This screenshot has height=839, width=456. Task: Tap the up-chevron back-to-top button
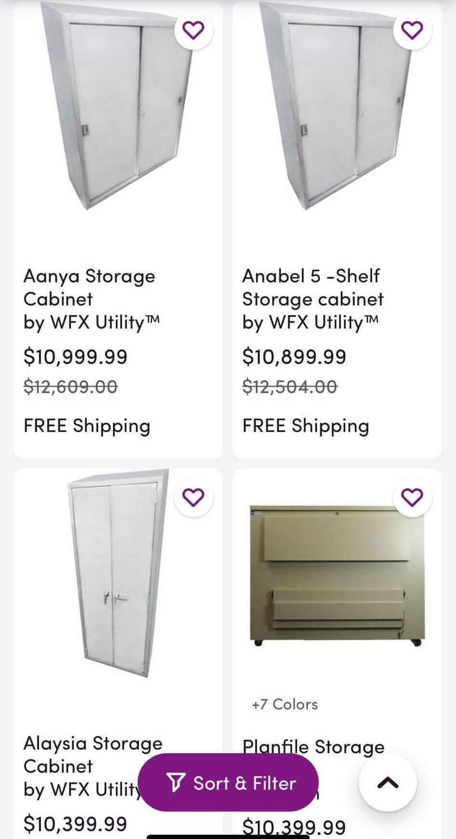coord(388,783)
